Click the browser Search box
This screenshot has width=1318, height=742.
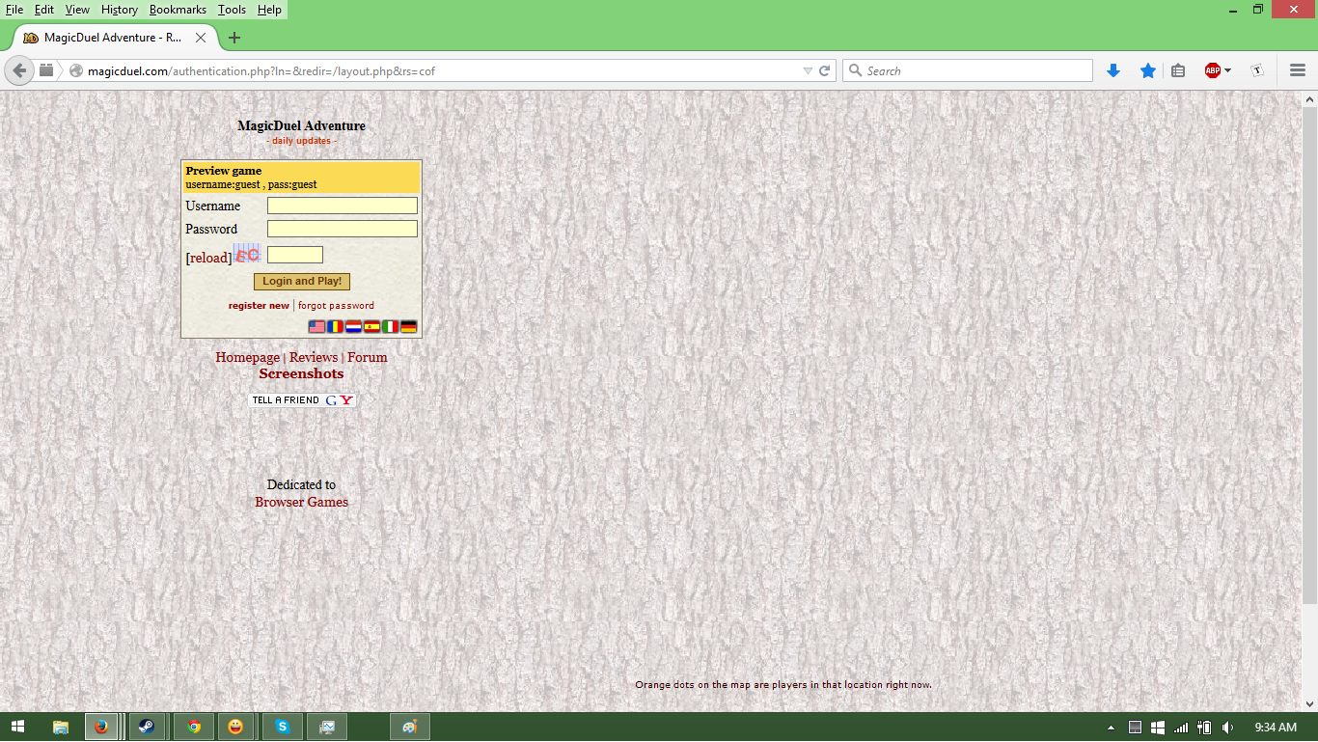point(968,70)
